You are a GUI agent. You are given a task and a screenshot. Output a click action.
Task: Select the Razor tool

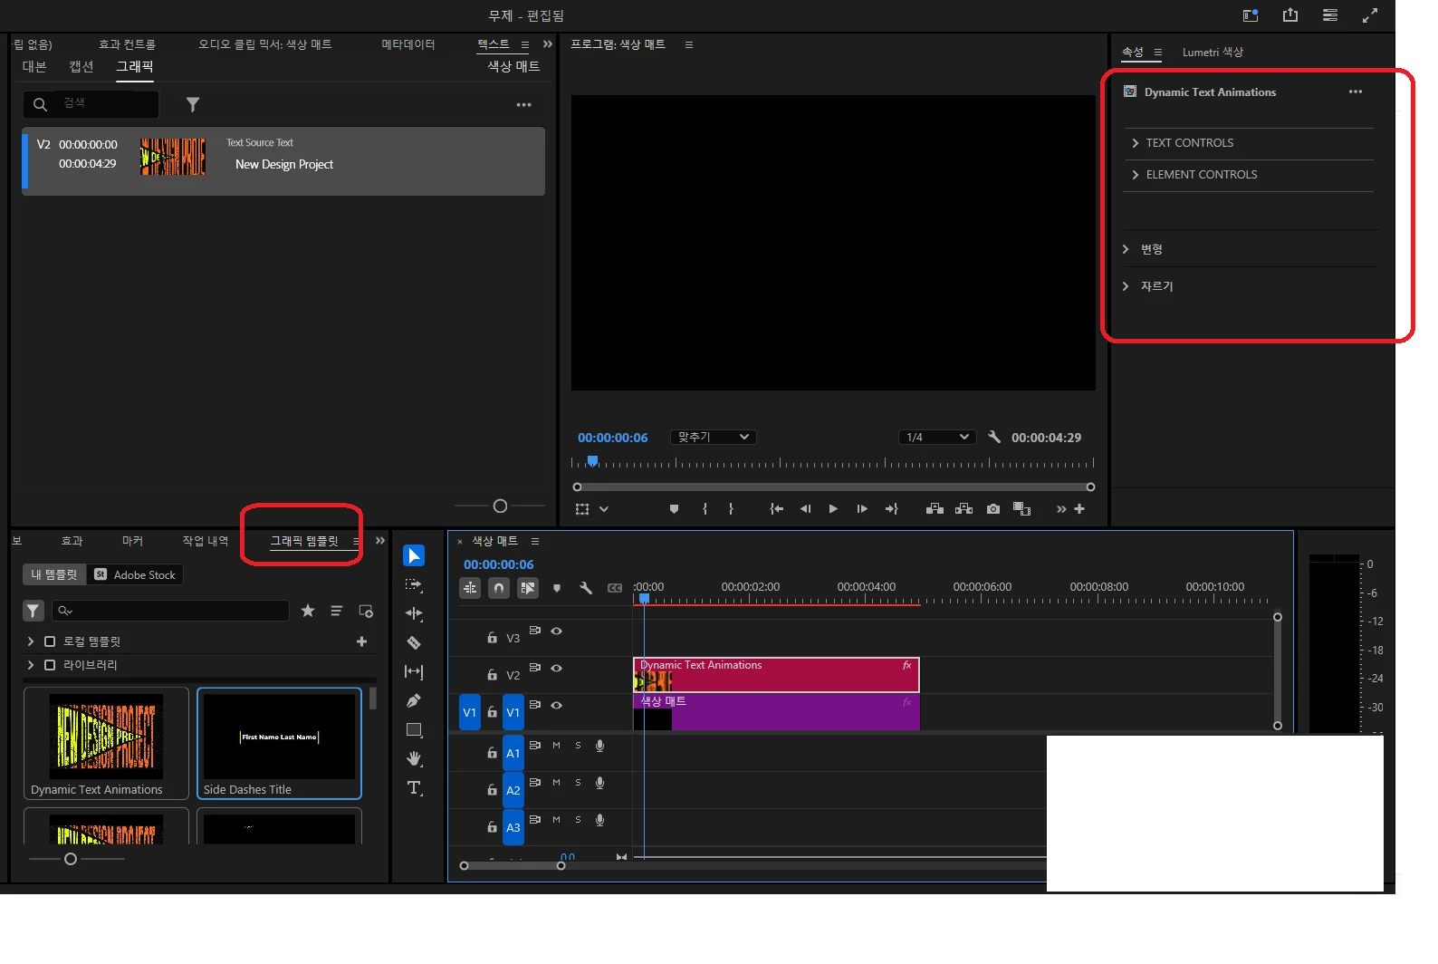(414, 642)
